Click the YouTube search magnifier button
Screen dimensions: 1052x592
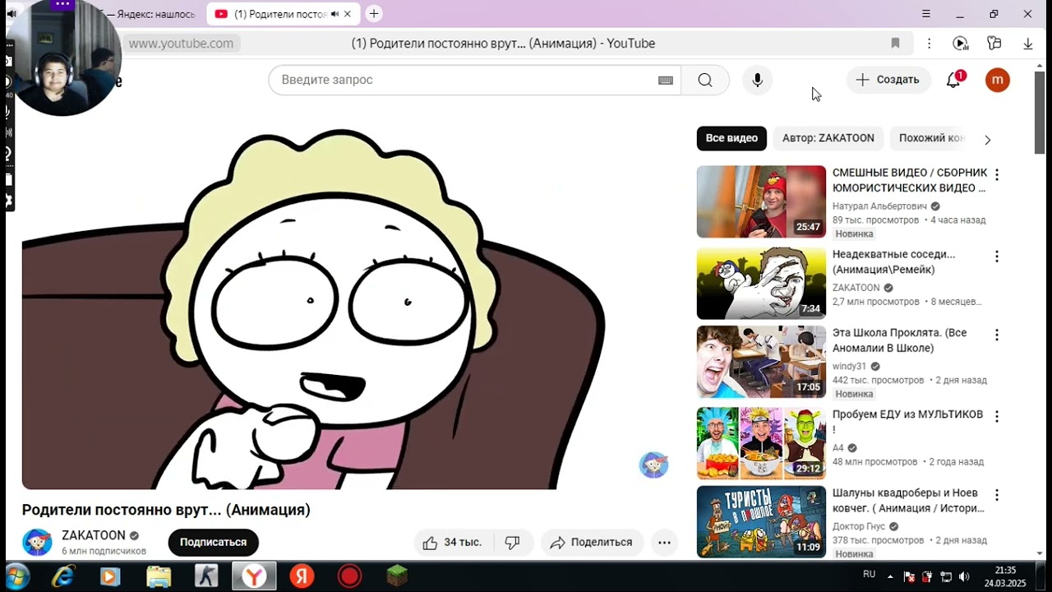tap(705, 80)
